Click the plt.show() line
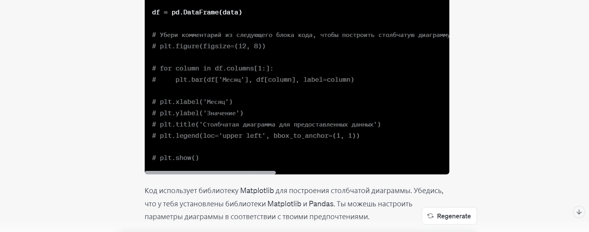The image size is (589, 232). tap(175, 158)
